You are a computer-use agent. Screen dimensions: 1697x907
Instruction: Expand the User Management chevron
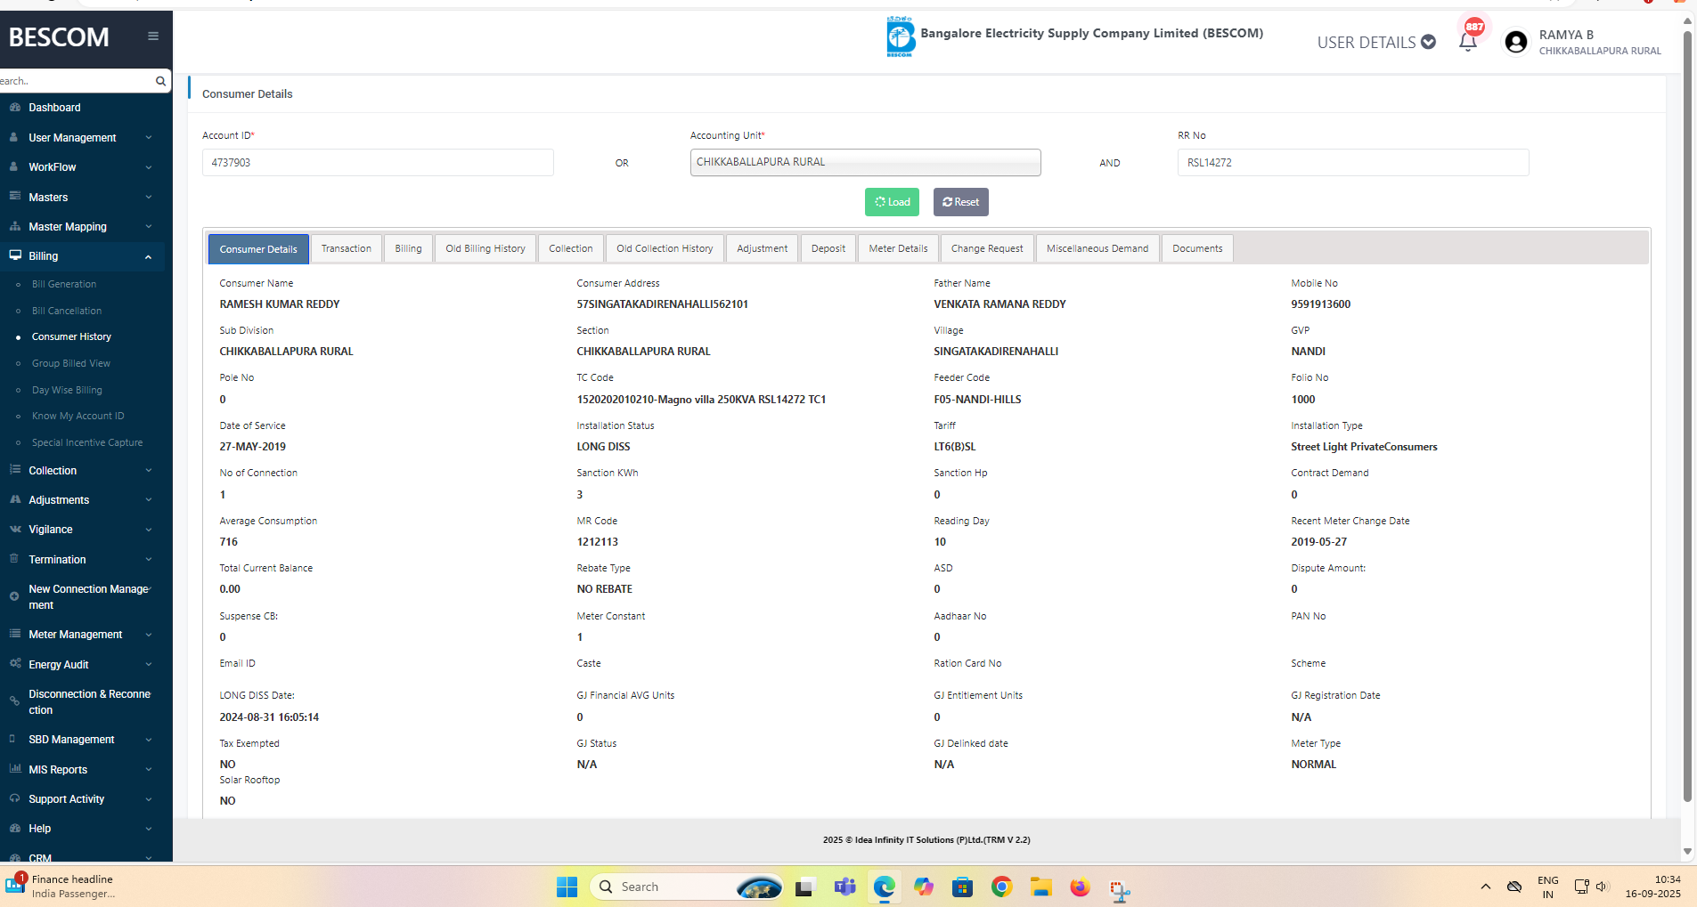click(149, 138)
